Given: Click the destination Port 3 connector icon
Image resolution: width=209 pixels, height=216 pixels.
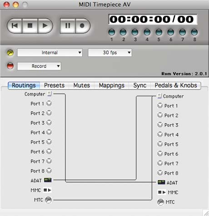Looking at the screenshot, I should (160, 125).
